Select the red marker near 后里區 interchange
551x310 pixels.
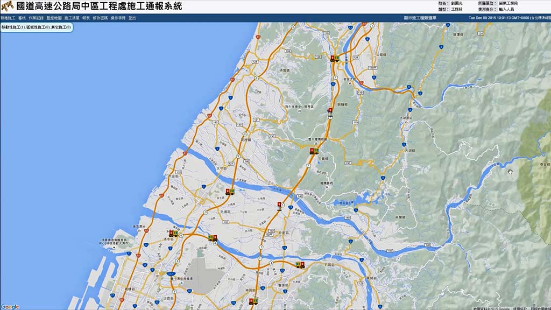pos(279,205)
